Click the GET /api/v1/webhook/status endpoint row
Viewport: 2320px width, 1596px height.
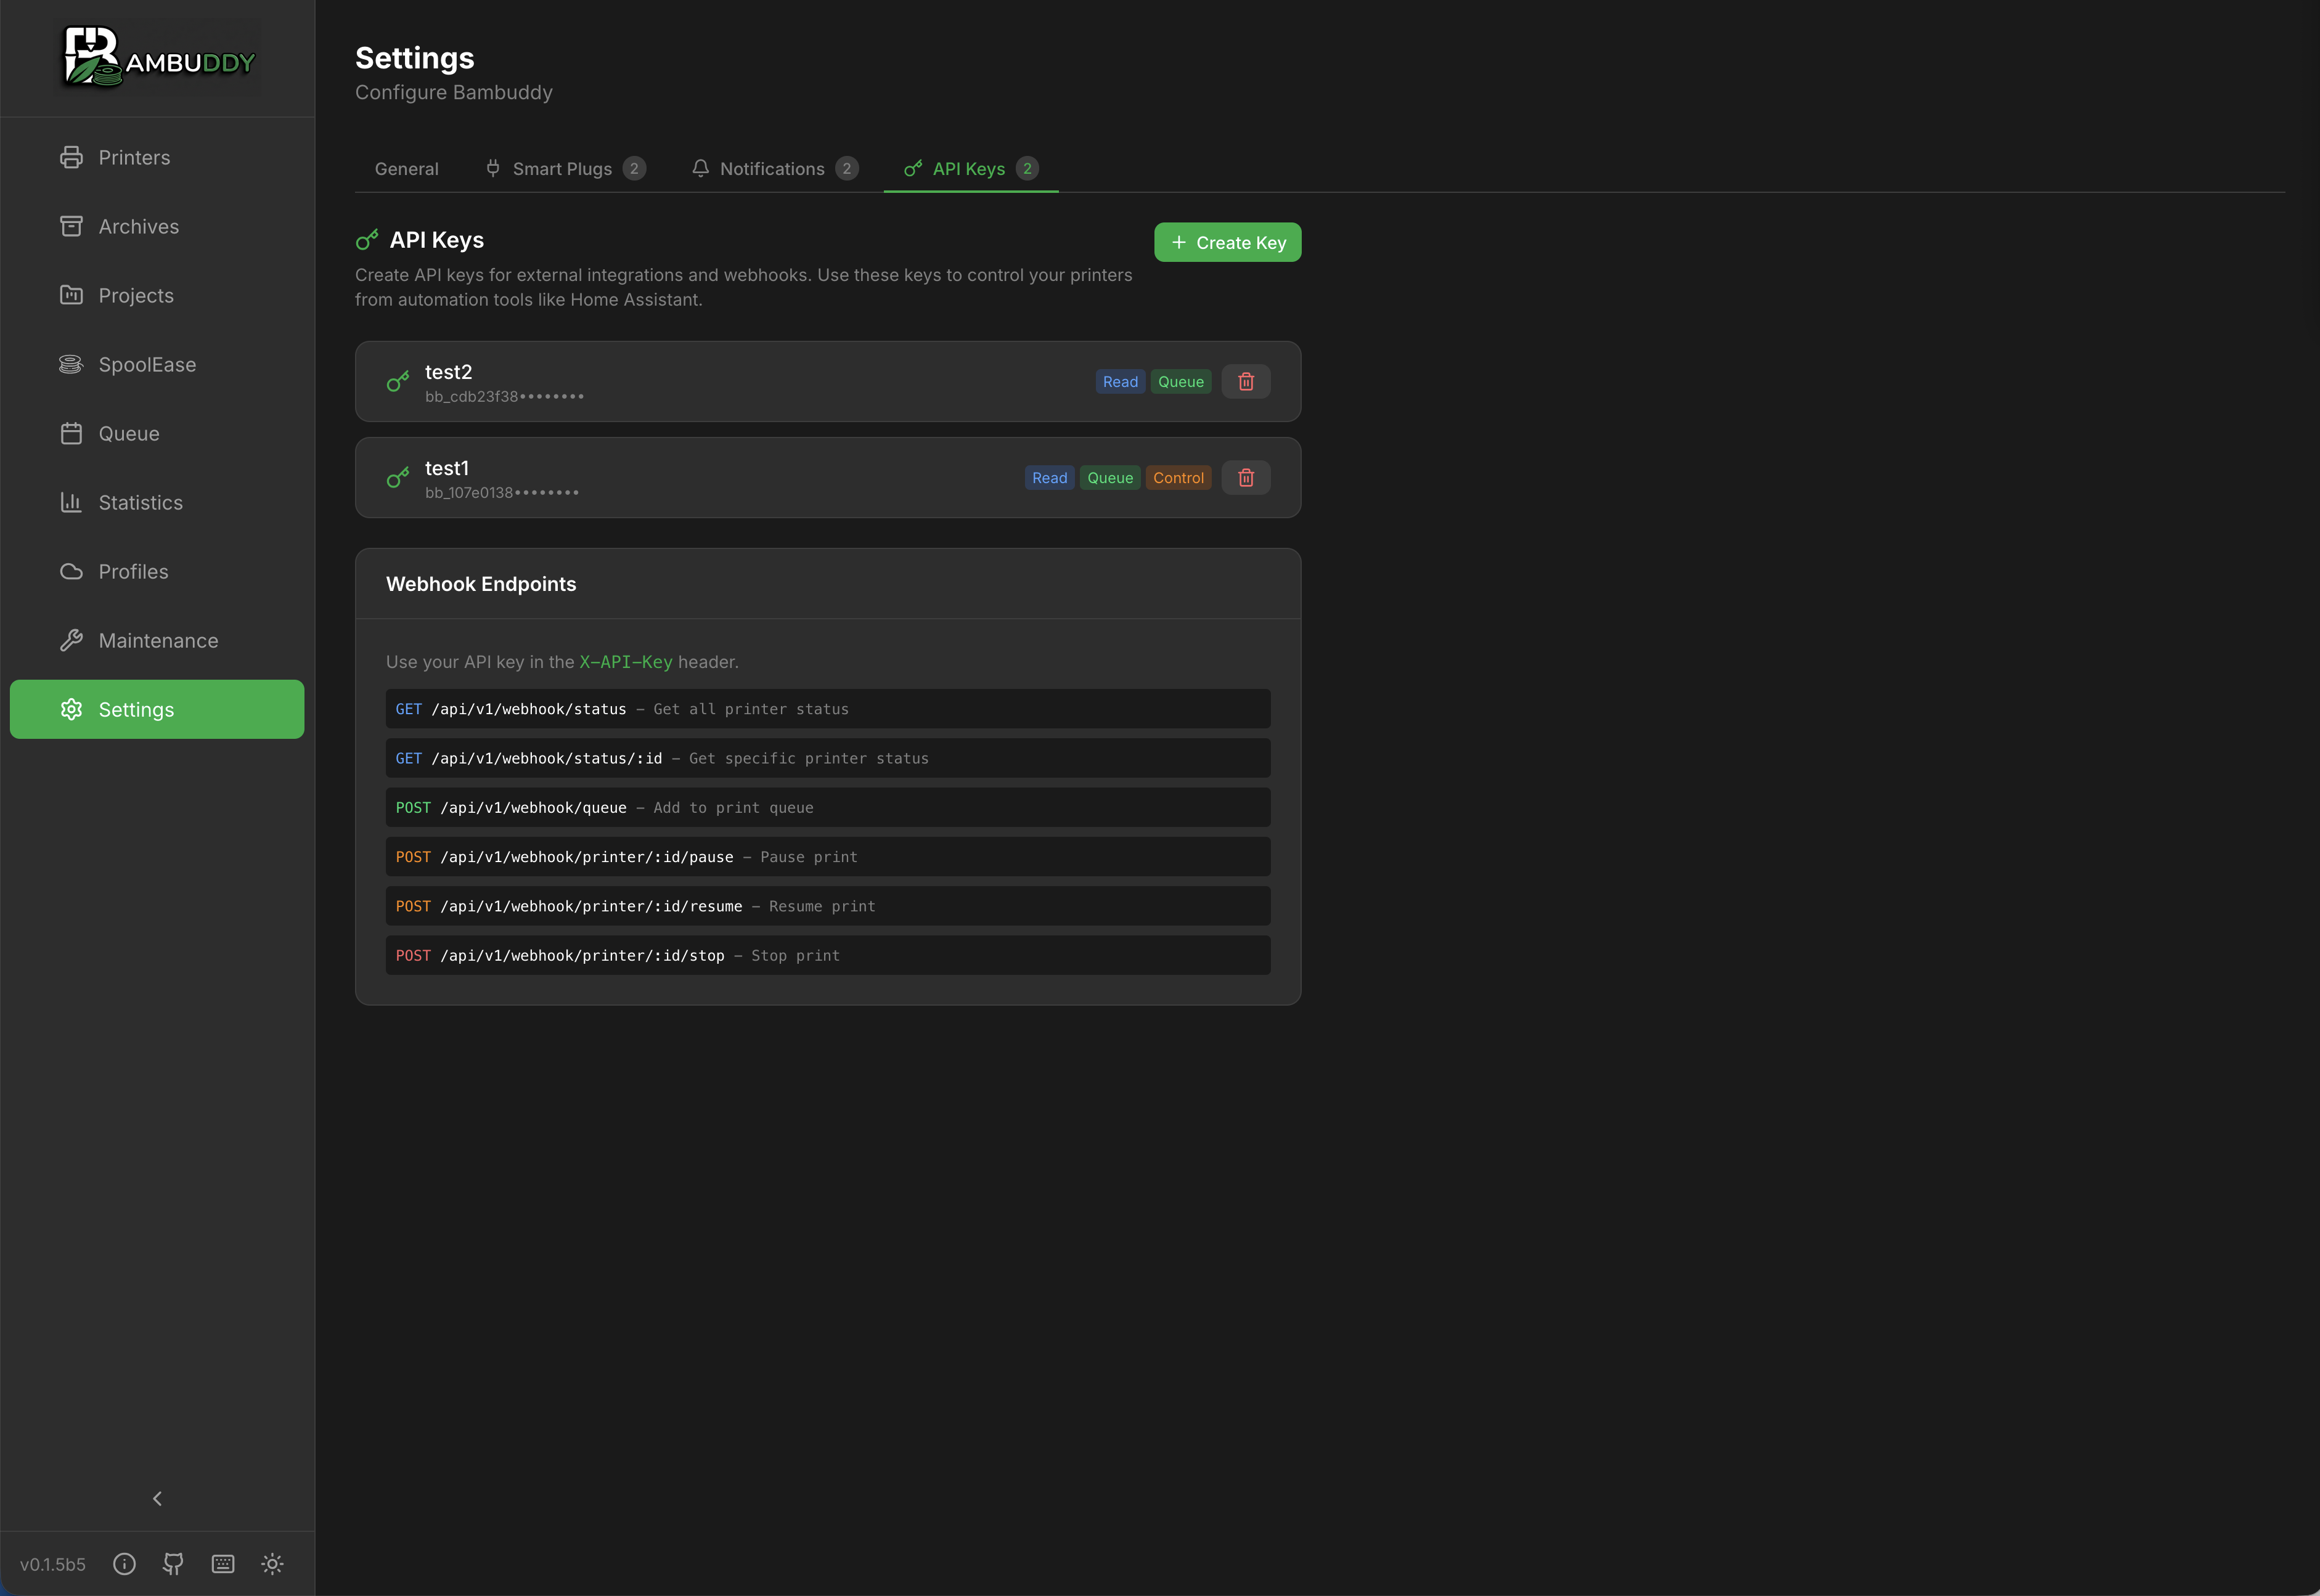828,708
